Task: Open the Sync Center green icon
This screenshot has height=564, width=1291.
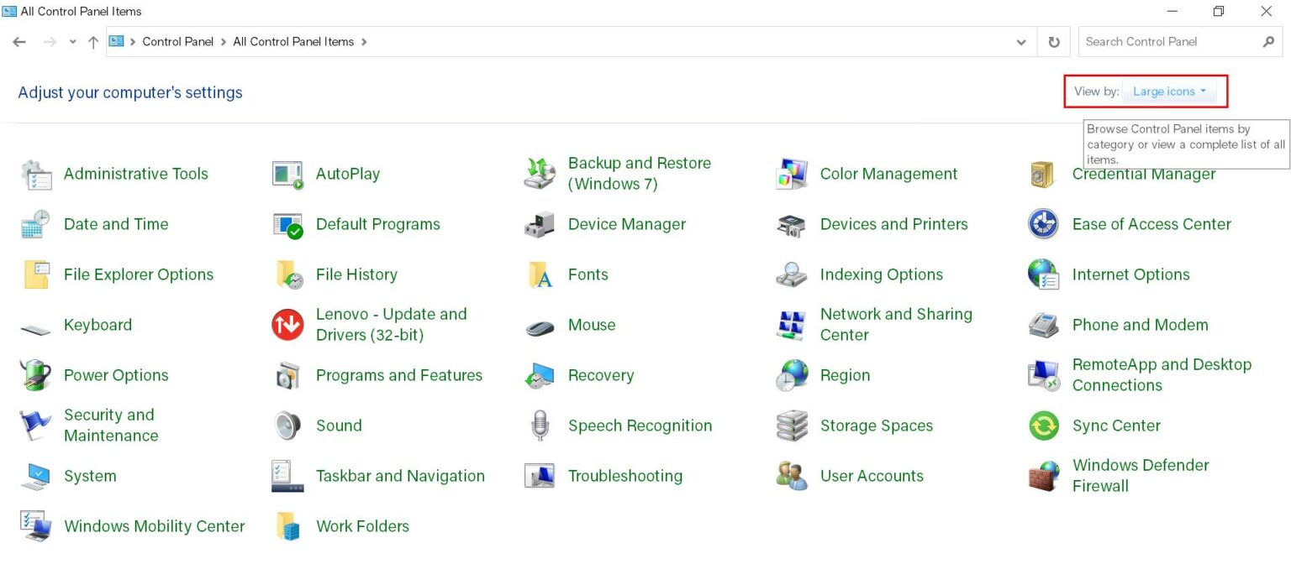Action: 1044,426
